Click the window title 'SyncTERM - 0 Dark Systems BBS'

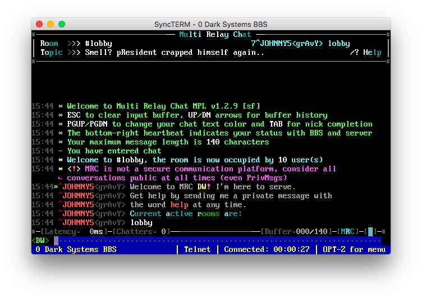(211, 24)
